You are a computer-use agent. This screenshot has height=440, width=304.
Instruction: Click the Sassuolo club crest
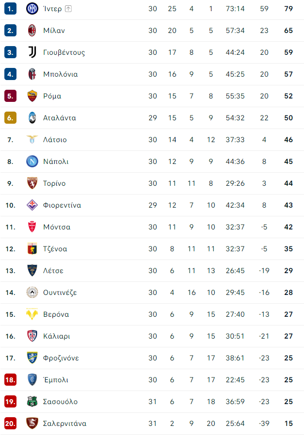pos(32,402)
